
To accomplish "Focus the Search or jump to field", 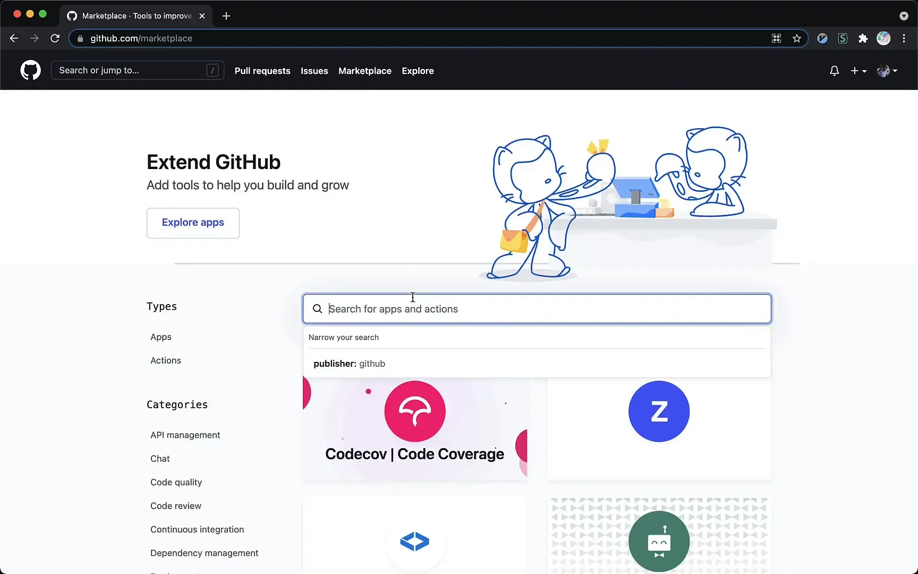I will coord(138,70).
